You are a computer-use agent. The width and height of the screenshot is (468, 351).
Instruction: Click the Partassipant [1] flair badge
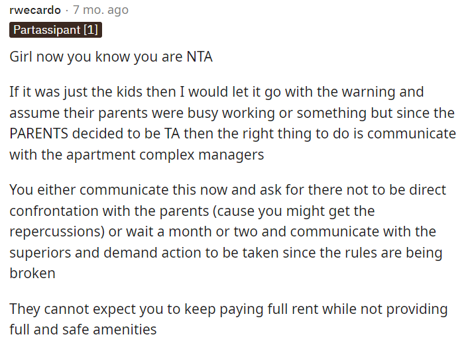(x=56, y=30)
